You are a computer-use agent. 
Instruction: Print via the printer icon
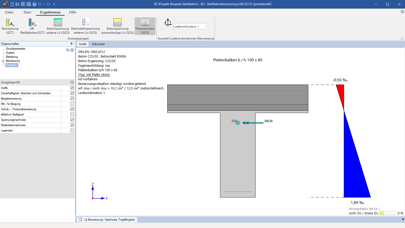coord(34,4)
